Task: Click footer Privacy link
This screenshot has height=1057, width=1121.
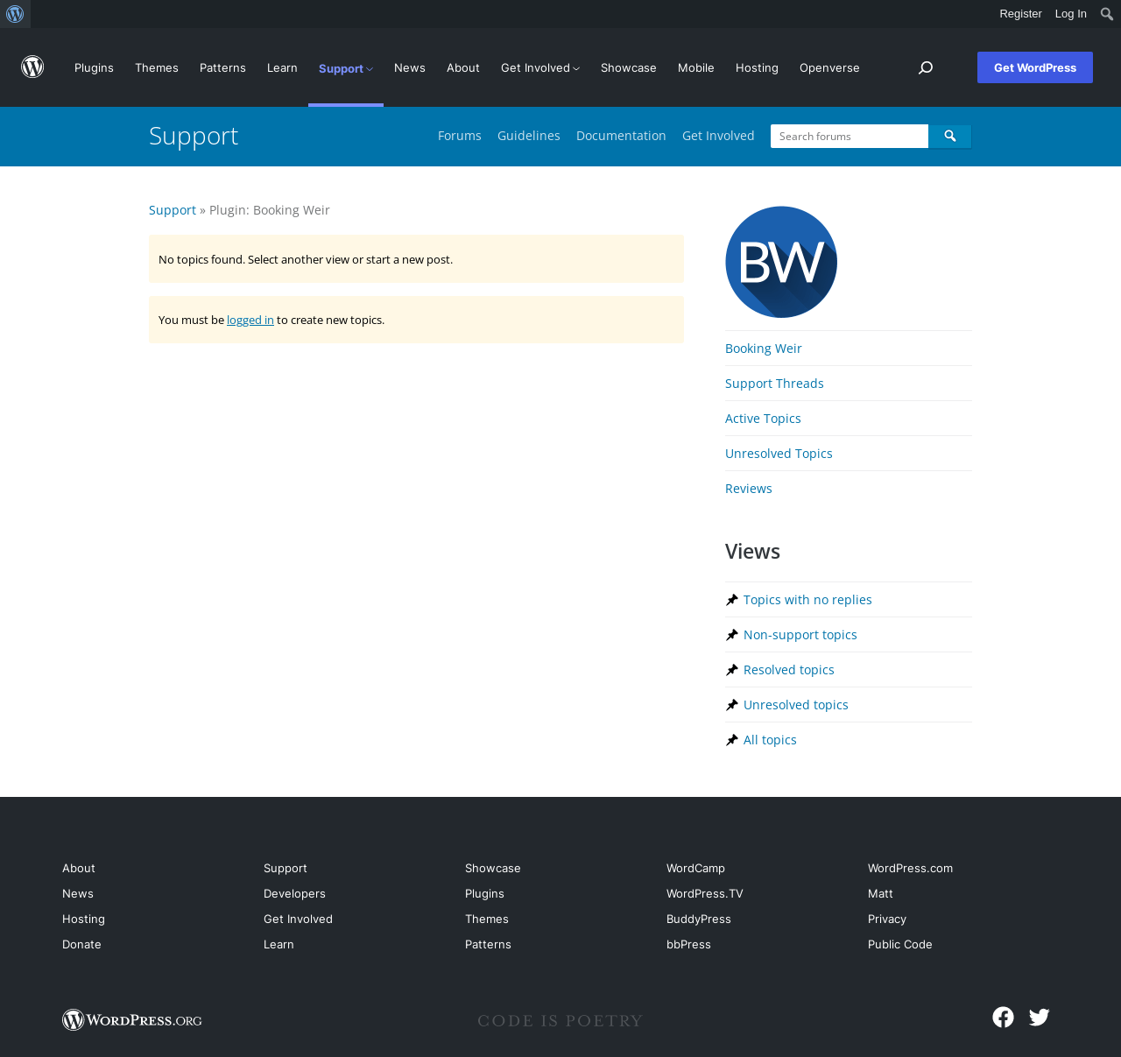Action: [887, 920]
